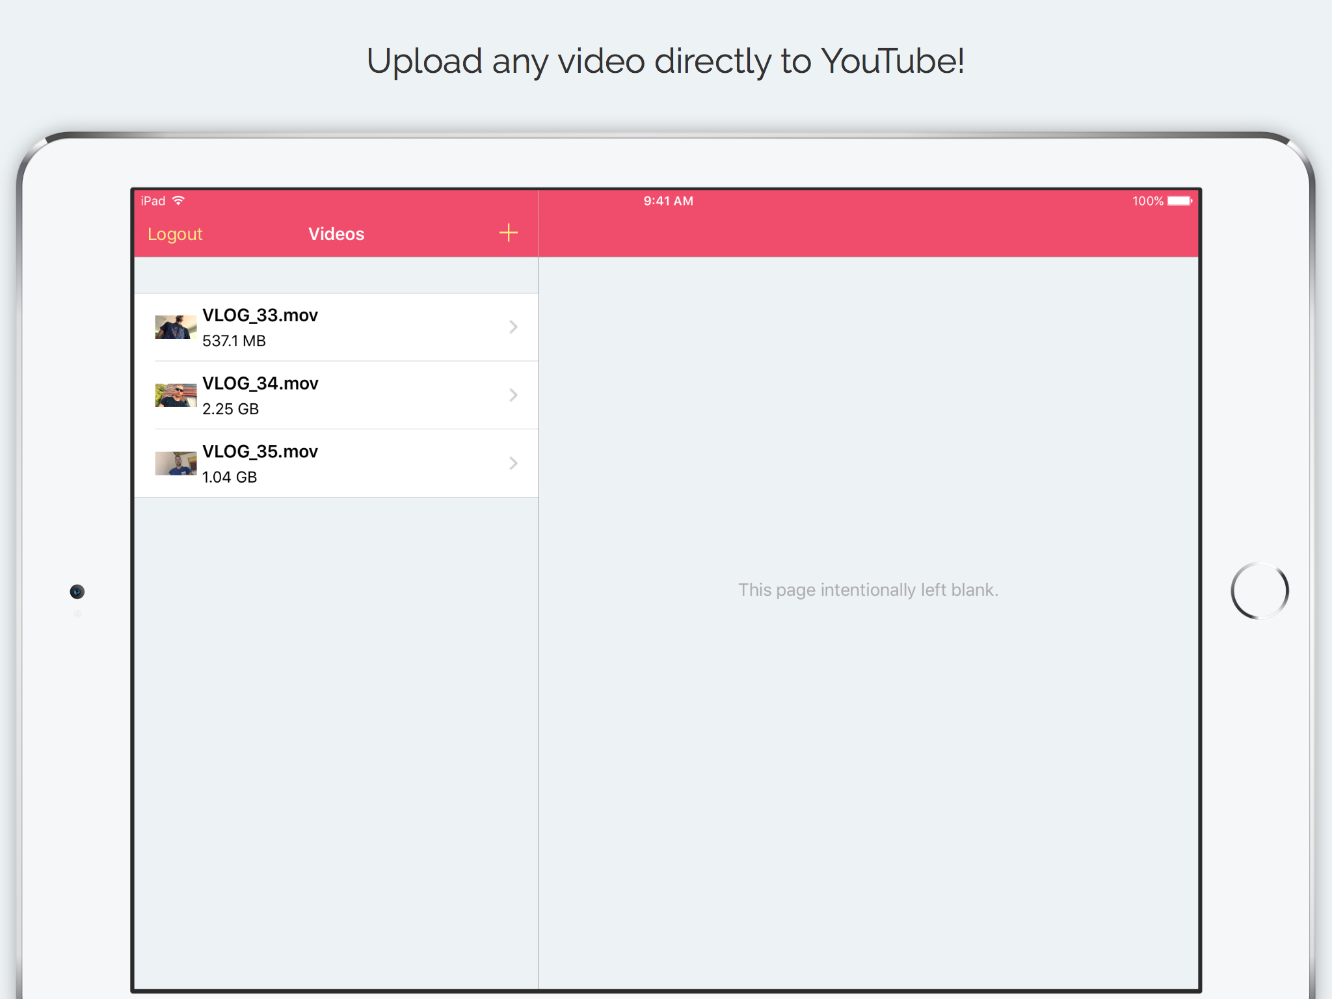Screen dimensions: 1332x999
Task: Expand VLOG_34.mov row chevron
Action: [513, 395]
